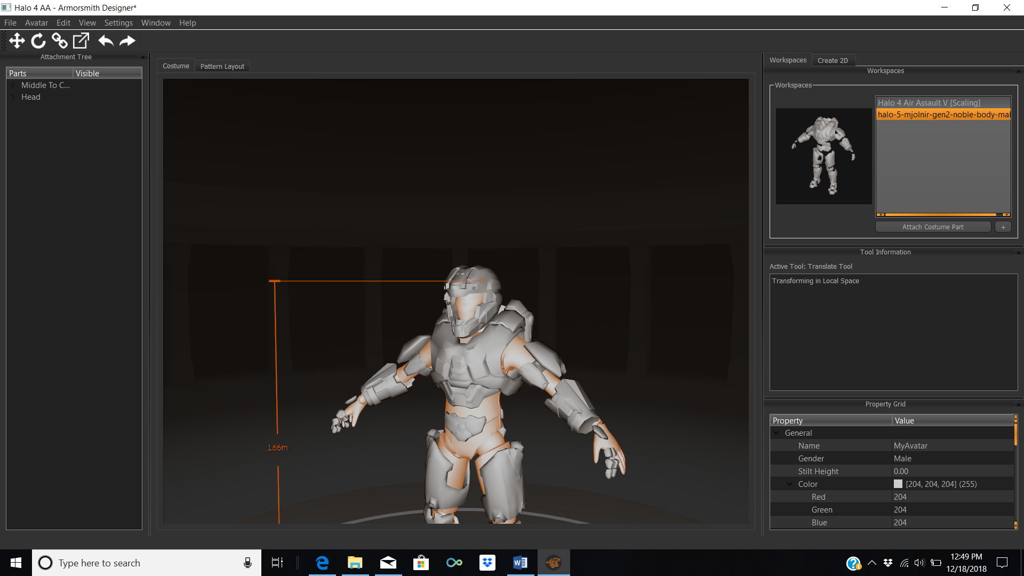Select Halo 4 Air Assault V workspace entry
1024x576 pixels.
tap(929, 103)
